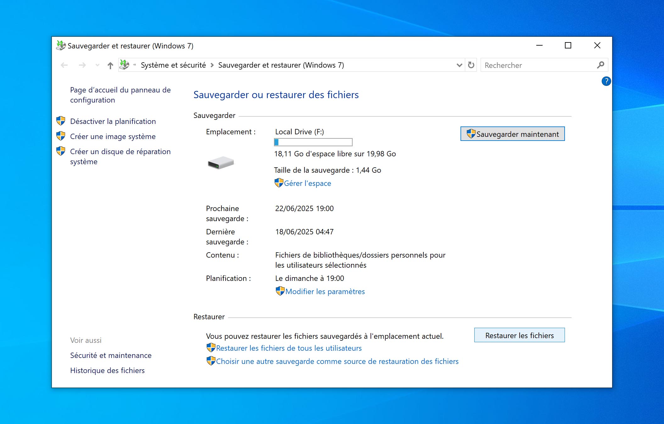
Task: Click the forward navigation arrow
Action: (82, 65)
